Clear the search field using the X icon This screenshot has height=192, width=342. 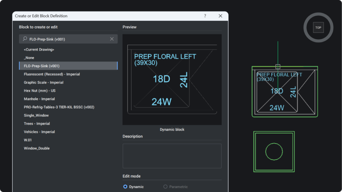pos(112,39)
